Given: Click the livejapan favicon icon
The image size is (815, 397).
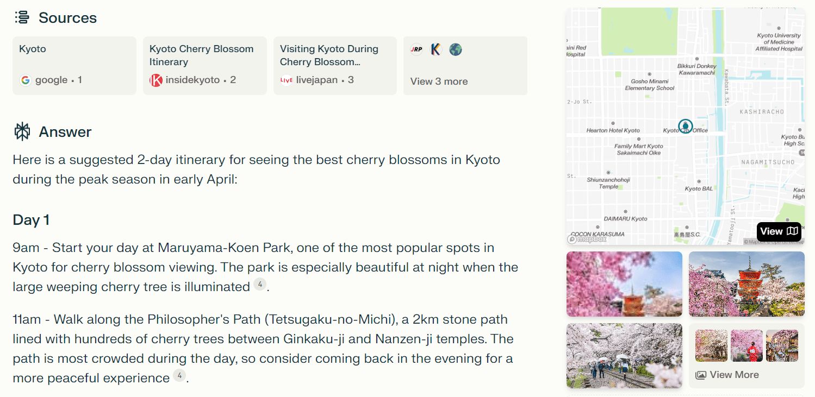Looking at the screenshot, I should pos(286,80).
